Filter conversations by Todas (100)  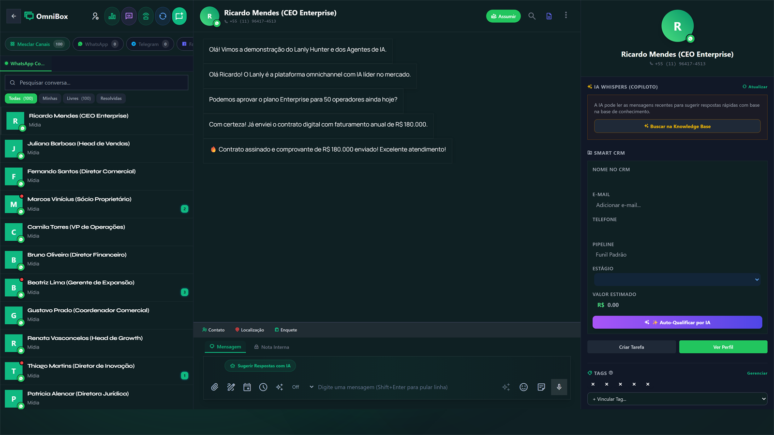(x=21, y=99)
